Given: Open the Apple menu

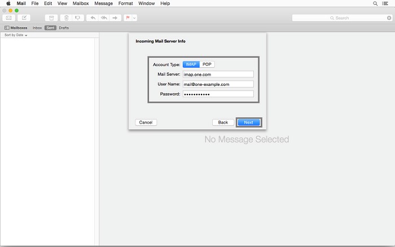Looking at the screenshot, I should (8, 3).
